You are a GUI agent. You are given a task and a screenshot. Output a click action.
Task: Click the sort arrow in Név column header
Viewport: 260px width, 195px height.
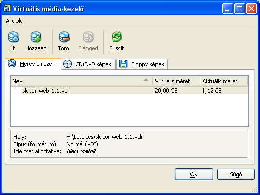(x=146, y=80)
